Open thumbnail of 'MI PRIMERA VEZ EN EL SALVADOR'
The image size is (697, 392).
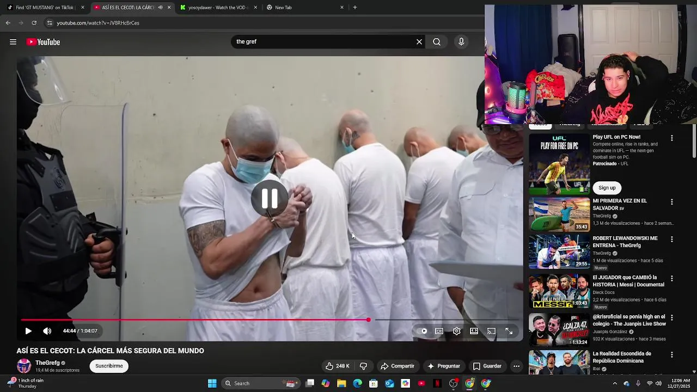[x=559, y=215]
